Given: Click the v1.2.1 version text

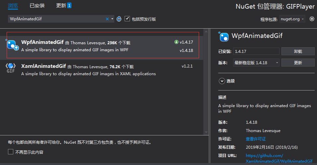Looking at the screenshot, I should click(x=187, y=66).
